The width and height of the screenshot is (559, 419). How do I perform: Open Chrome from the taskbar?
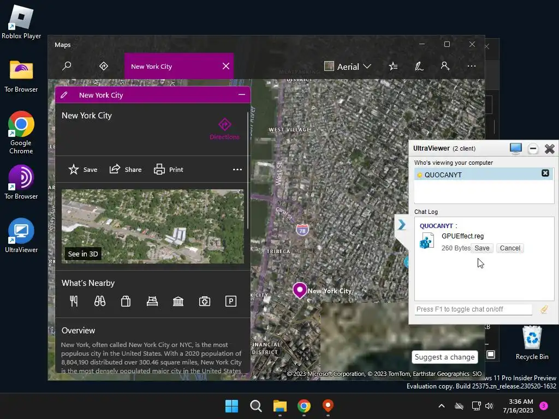[x=304, y=406]
